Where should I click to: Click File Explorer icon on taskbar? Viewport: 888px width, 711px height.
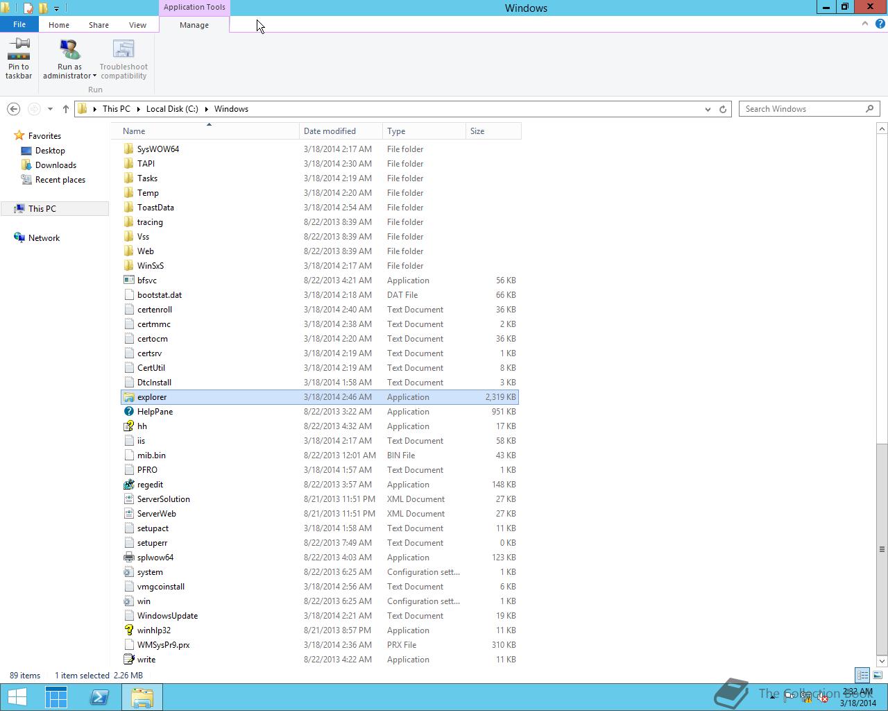click(x=142, y=697)
